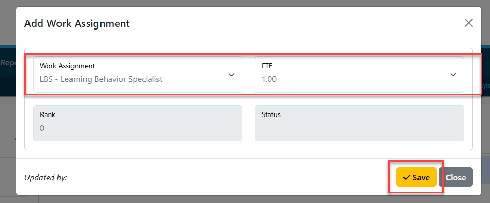Click the checkmark icon on Save
The image size is (490, 203).
click(406, 178)
